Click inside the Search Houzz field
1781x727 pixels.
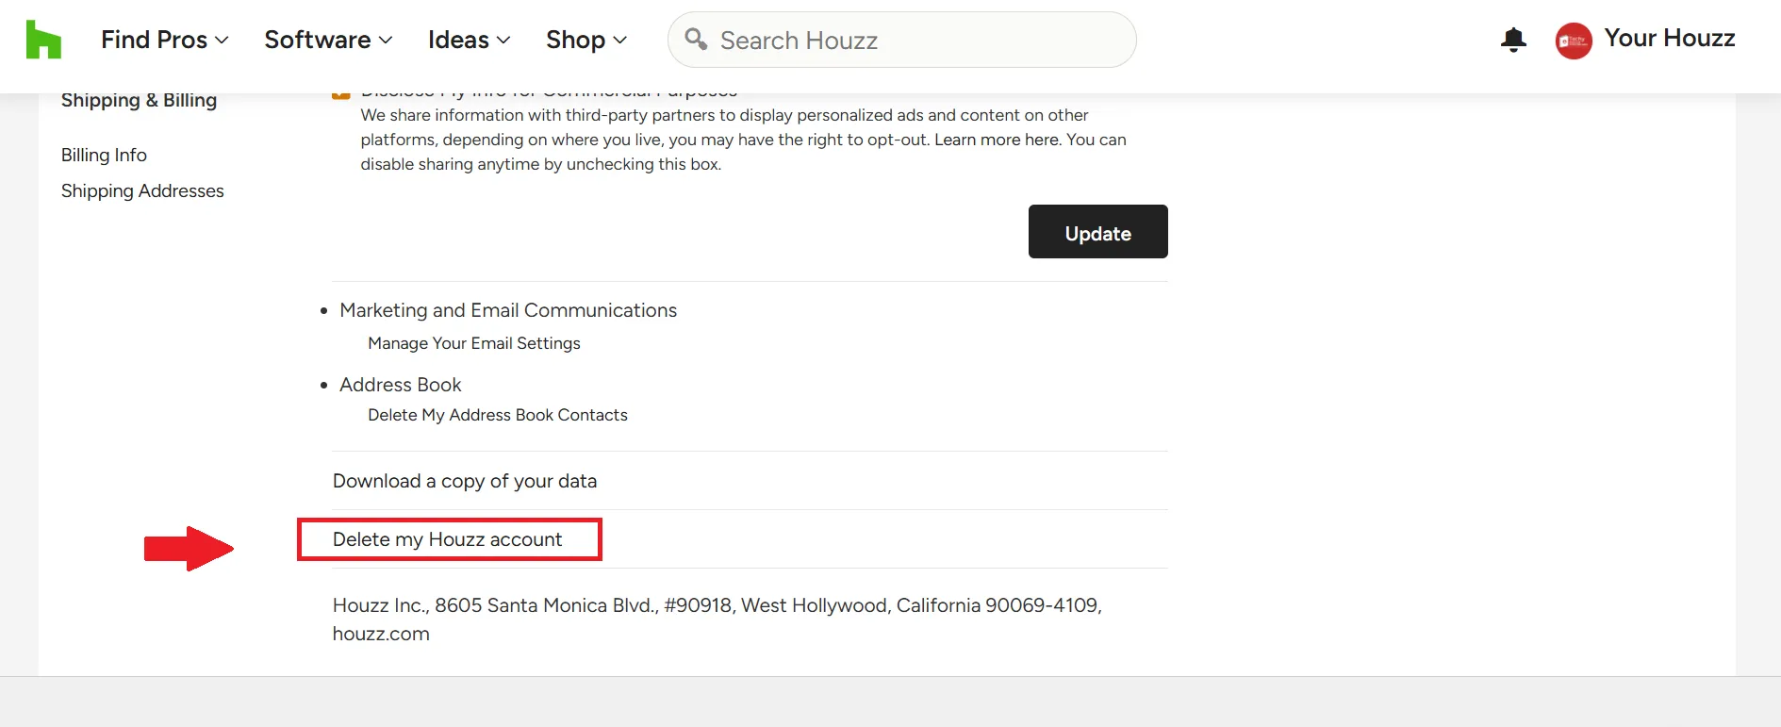[896, 40]
